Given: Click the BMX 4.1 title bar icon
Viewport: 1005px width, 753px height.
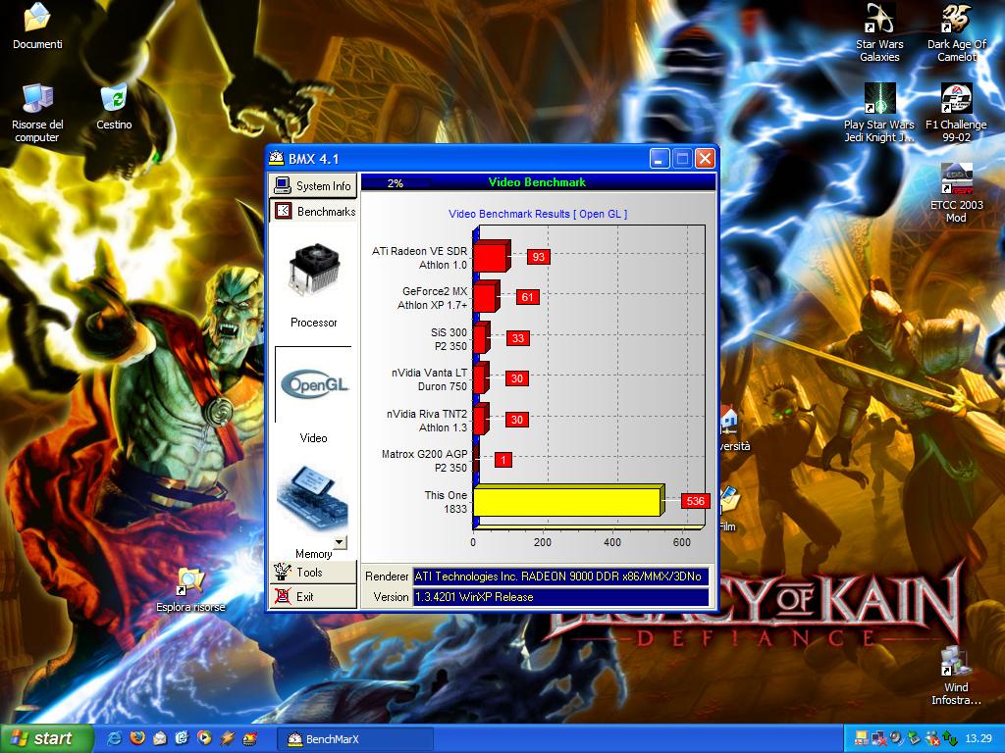Looking at the screenshot, I should point(276,158).
